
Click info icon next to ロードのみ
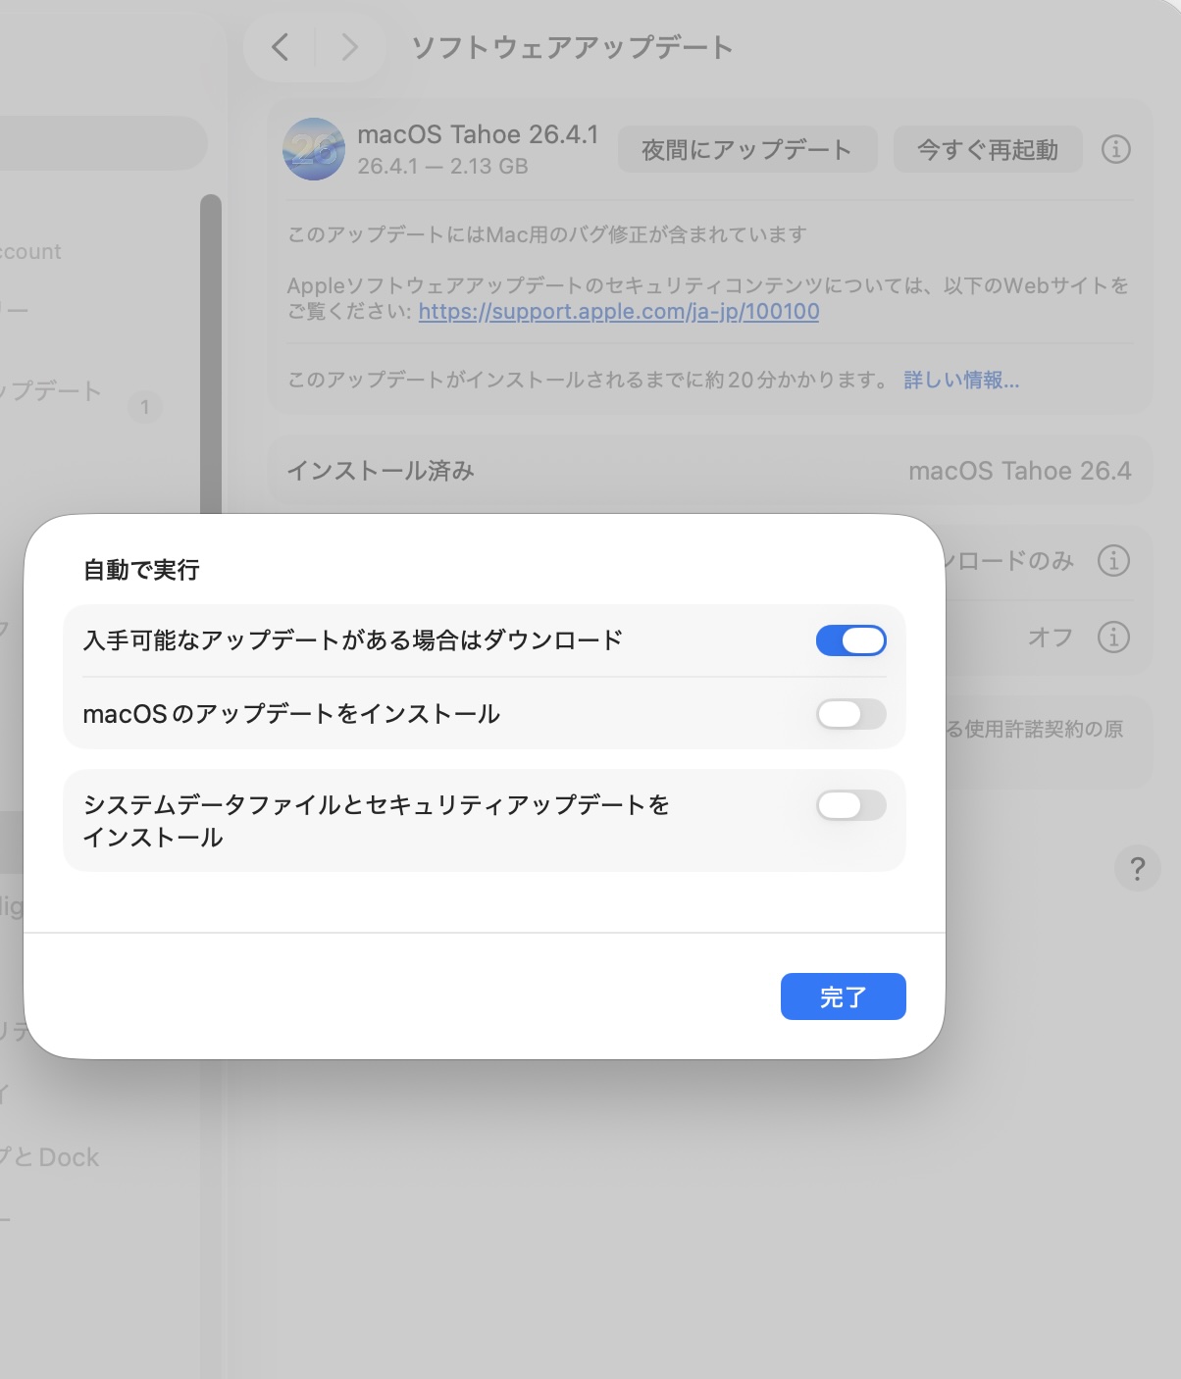(x=1113, y=561)
